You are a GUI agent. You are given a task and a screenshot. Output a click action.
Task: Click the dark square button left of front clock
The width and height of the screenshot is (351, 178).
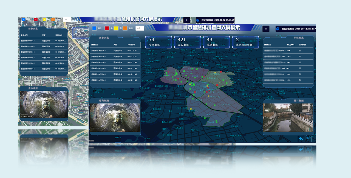[x=266, y=29]
